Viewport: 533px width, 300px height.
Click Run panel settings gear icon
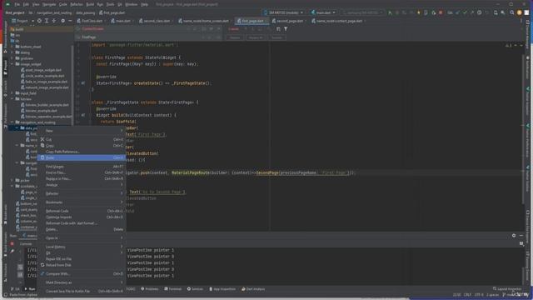click(514, 235)
